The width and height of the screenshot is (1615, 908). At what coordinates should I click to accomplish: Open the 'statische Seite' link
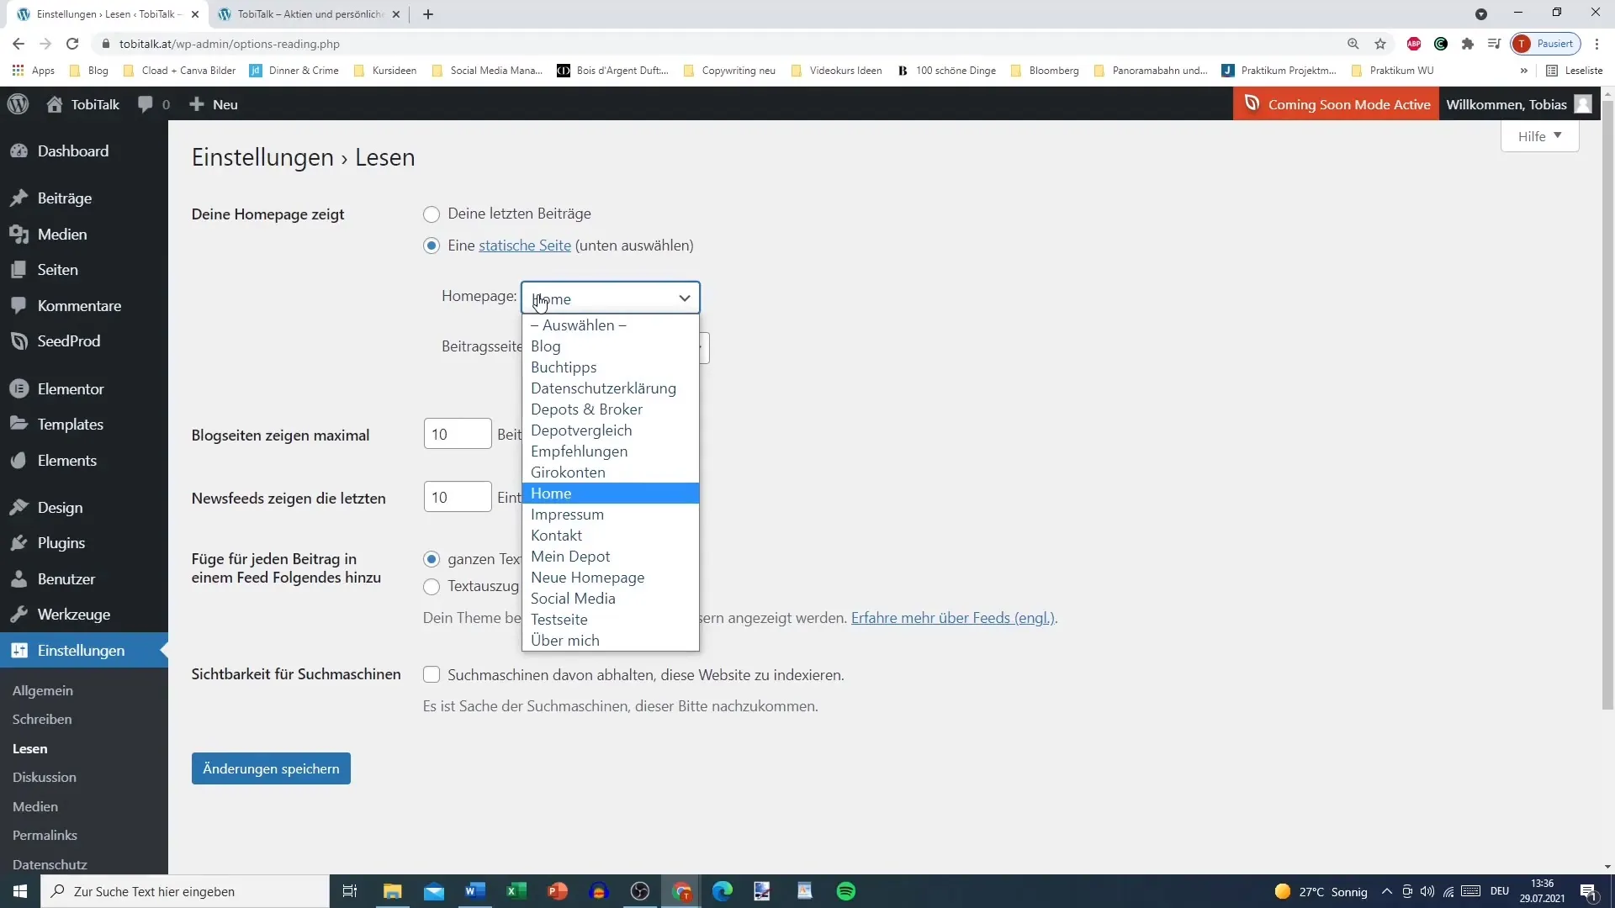coord(525,245)
